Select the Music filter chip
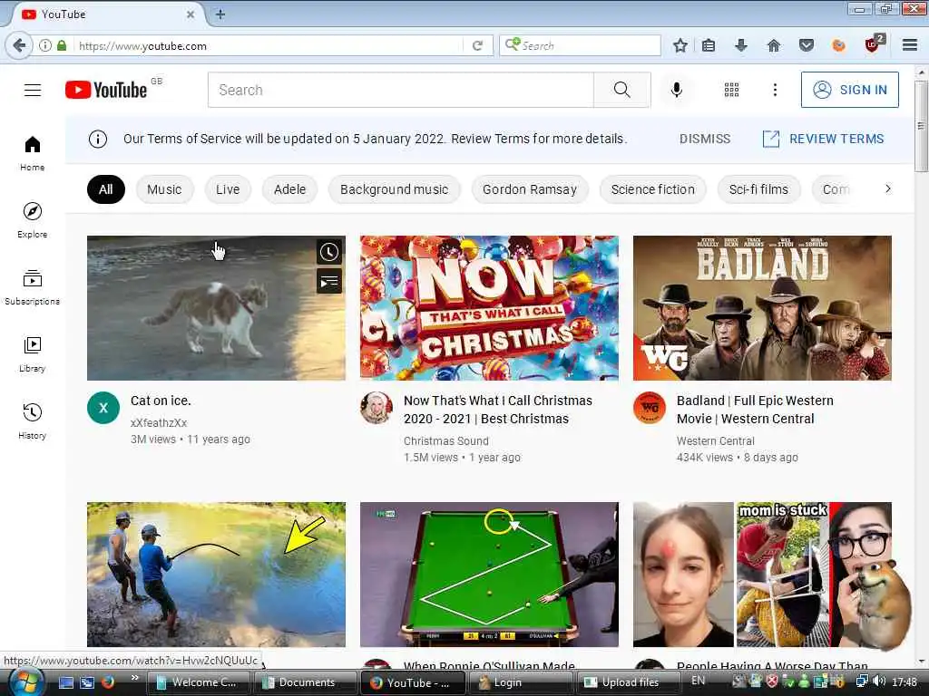The image size is (929, 696). [165, 189]
